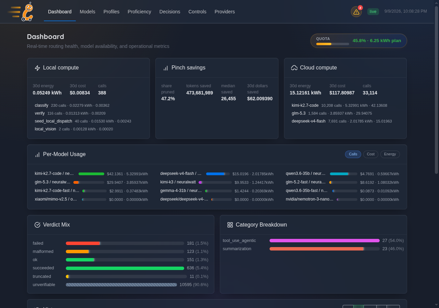Click glm-5.2-fast usage row
Viewport: 439px width, 308px height.
click(x=342, y=183)
